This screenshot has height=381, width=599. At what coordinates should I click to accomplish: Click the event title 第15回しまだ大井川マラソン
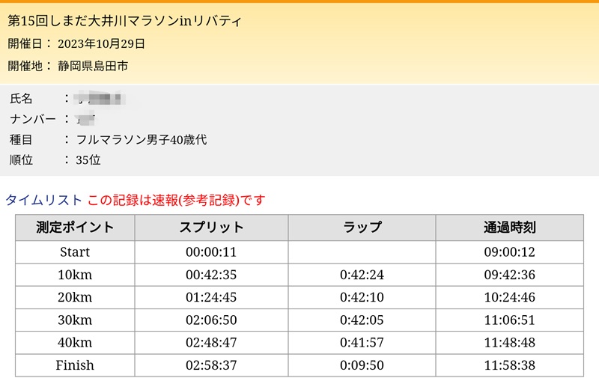pos(124,21)
